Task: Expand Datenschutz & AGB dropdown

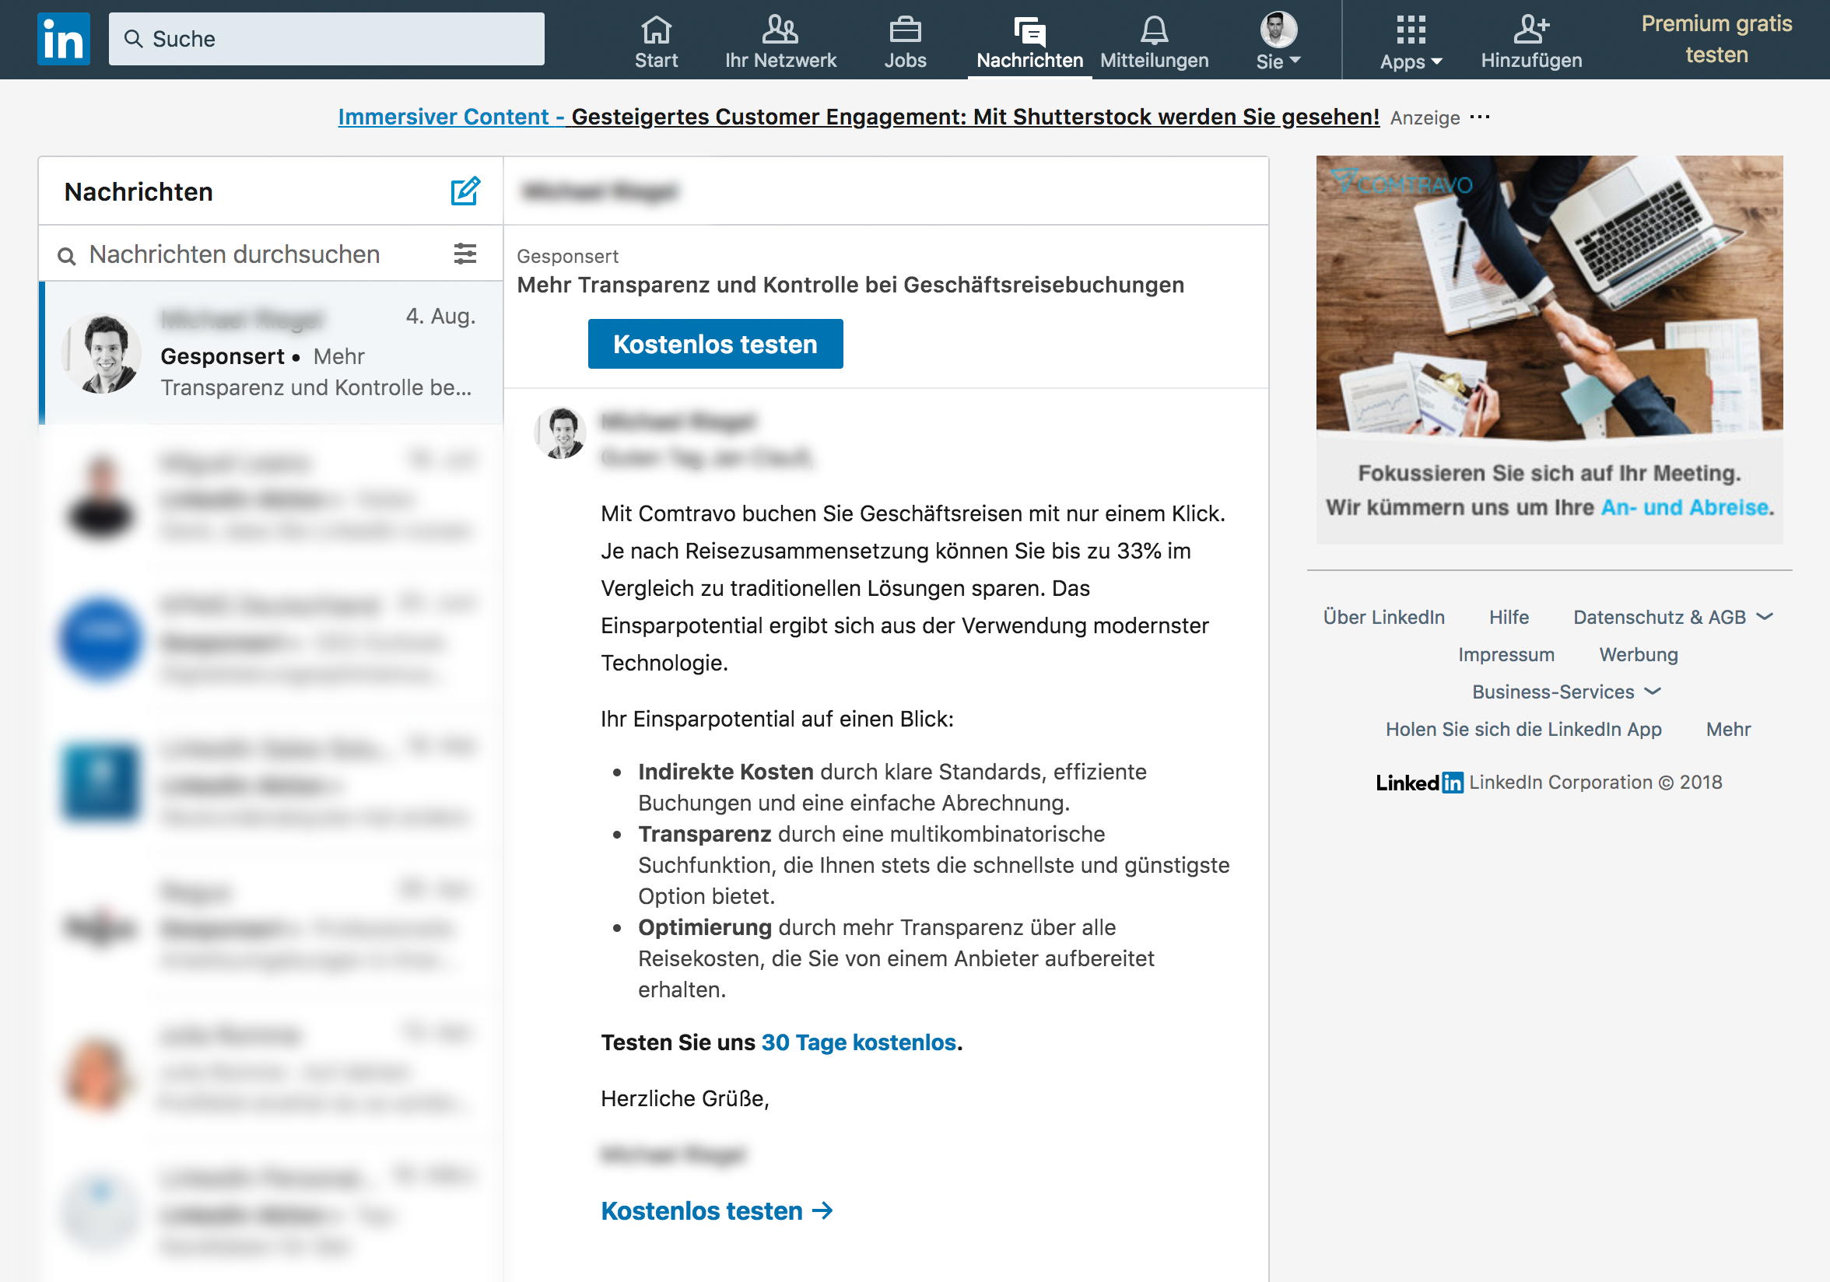Action: tap(1672, 617)
